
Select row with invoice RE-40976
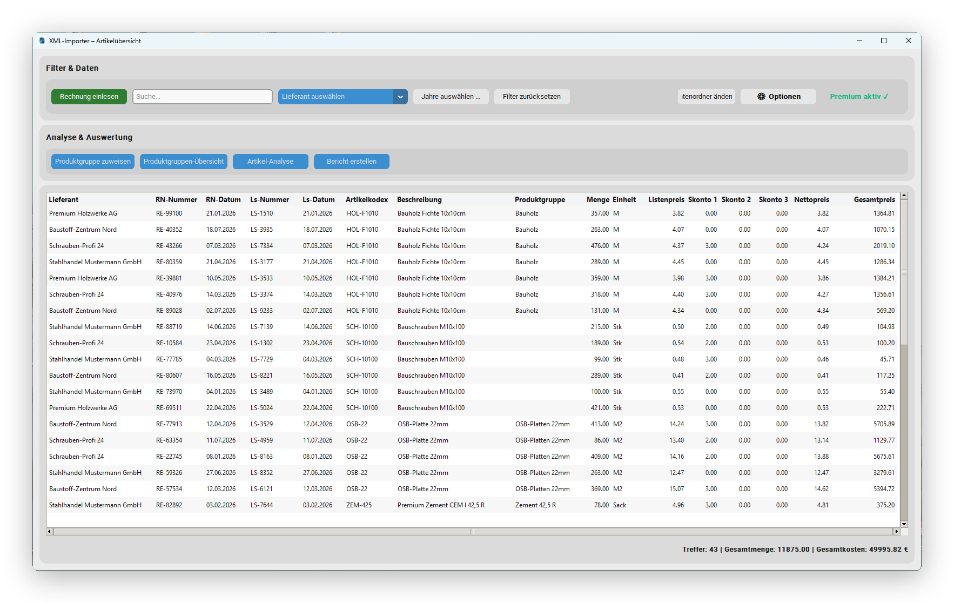tap(472, 294)
